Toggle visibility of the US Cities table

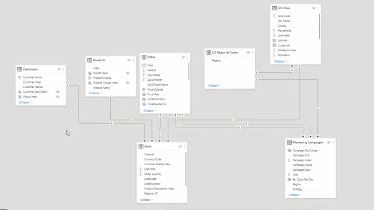tap(314, 8)
